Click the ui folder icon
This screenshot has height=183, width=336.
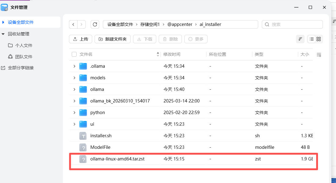(83, 124)
